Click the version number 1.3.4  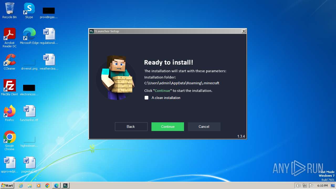(241, 136)
